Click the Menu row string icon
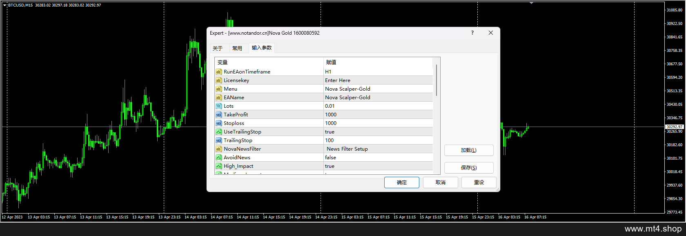The height and width of the screenshot is (236, 686). tap(218, 89)
